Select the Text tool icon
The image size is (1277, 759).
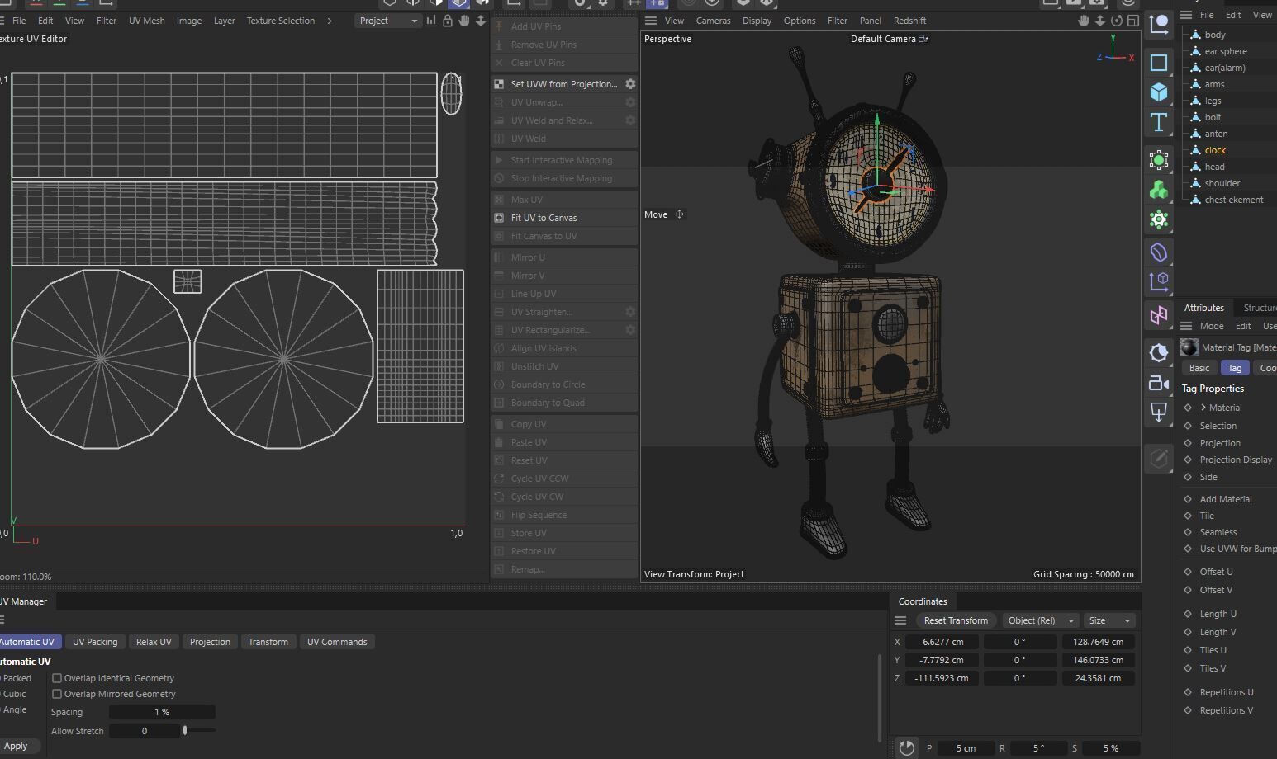[1159, 122]
